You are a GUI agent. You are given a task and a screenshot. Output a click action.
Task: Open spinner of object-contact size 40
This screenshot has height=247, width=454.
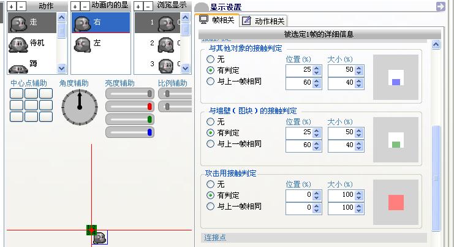coord(359,83)
